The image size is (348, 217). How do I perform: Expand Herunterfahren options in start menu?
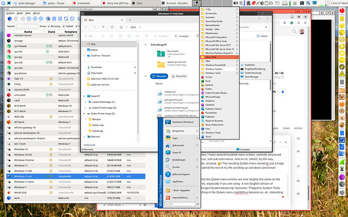click(x=197, y=197)
